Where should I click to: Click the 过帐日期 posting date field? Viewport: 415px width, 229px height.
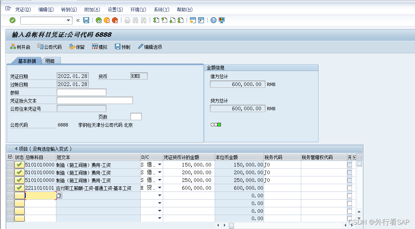tap(73, 84)
